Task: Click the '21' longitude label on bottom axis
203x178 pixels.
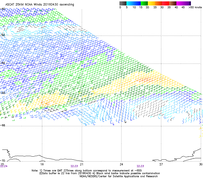Action: tap(81, 164)
